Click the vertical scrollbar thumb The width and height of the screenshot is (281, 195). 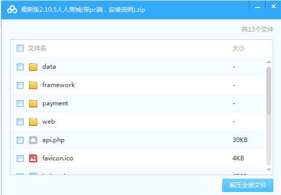269,91
